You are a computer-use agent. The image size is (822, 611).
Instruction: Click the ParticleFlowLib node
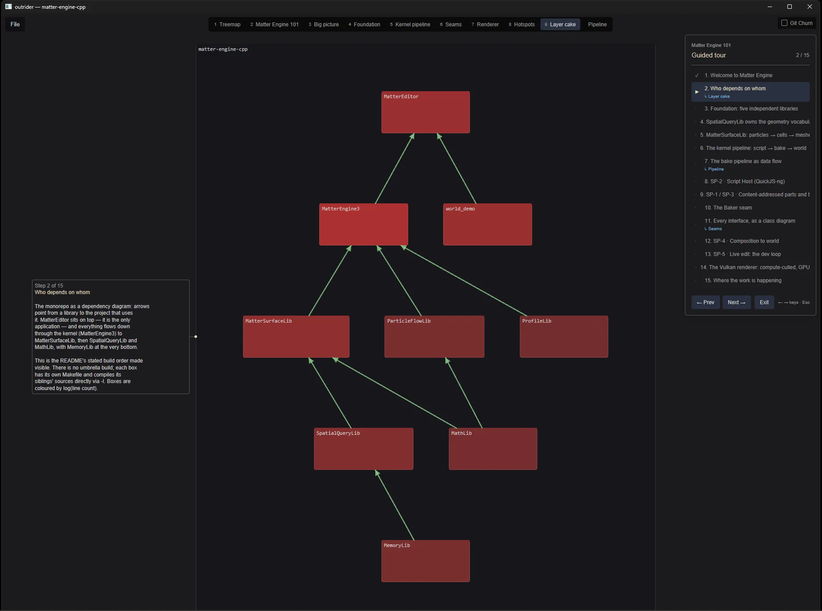434,337
